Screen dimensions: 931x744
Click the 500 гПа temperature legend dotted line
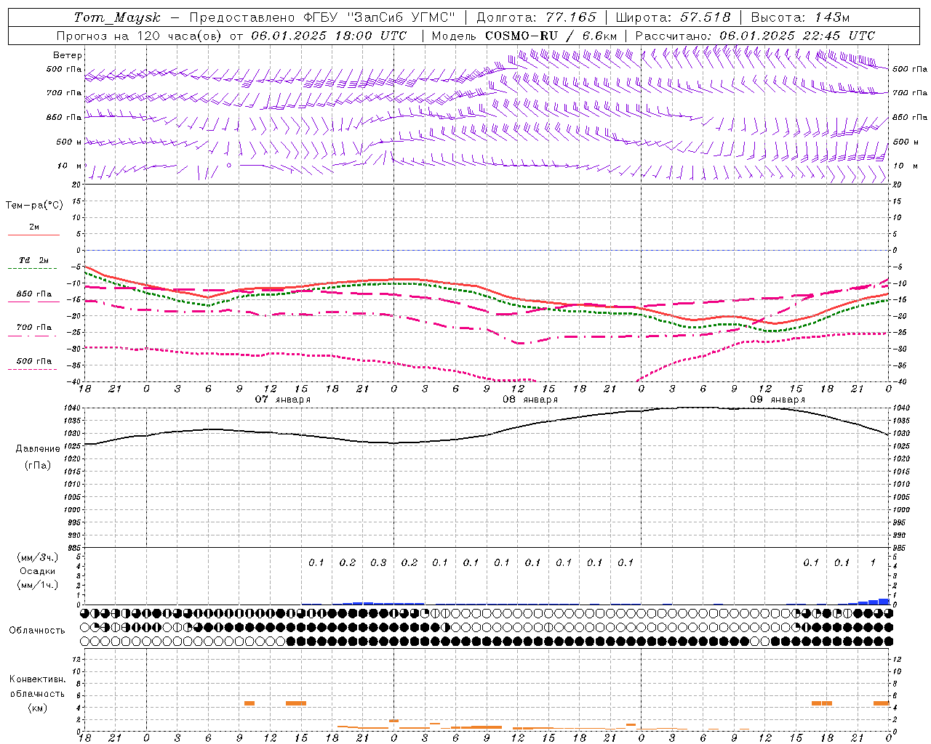point(32,369)
